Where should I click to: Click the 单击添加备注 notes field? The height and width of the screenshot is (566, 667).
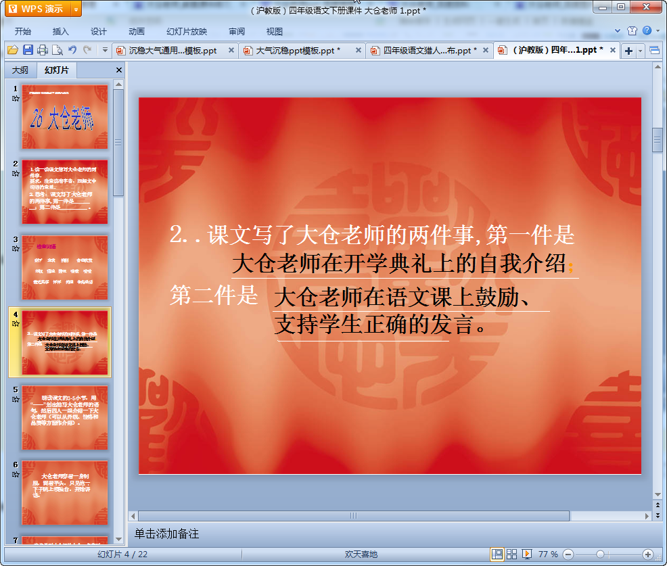pos(391,534)
